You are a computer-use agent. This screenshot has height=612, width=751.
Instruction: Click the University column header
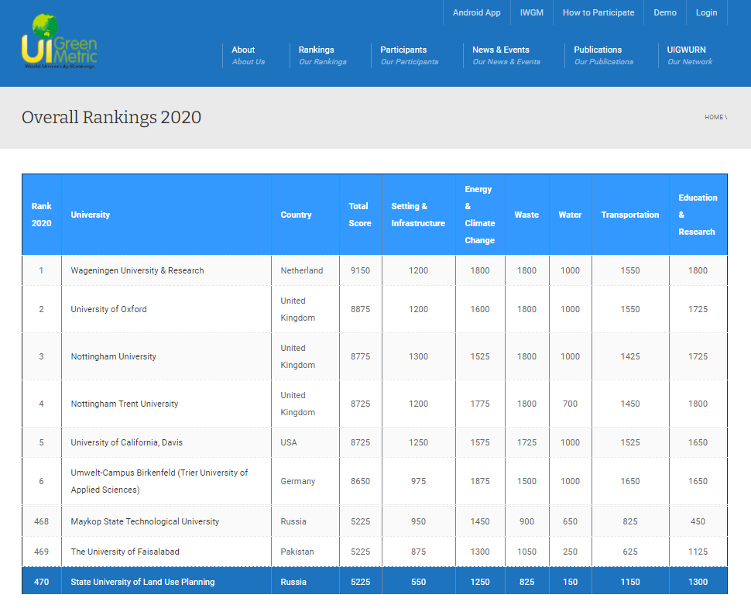point(166,215)
